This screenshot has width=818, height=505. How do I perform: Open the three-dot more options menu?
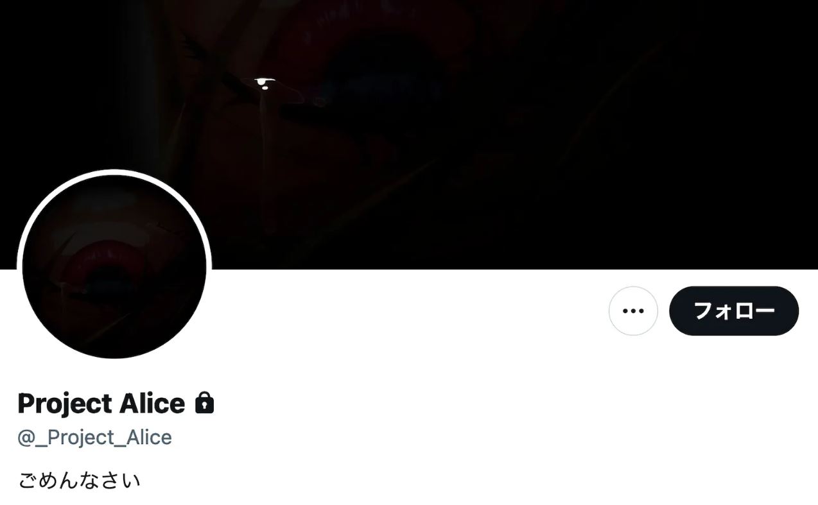coord(633,311)
